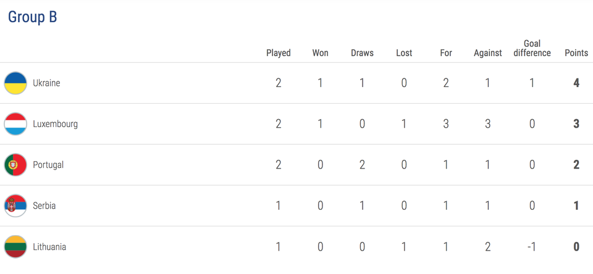Click the Serbia flag icon
This screenshot has height=274, width=593.
[x=15, y=205]
